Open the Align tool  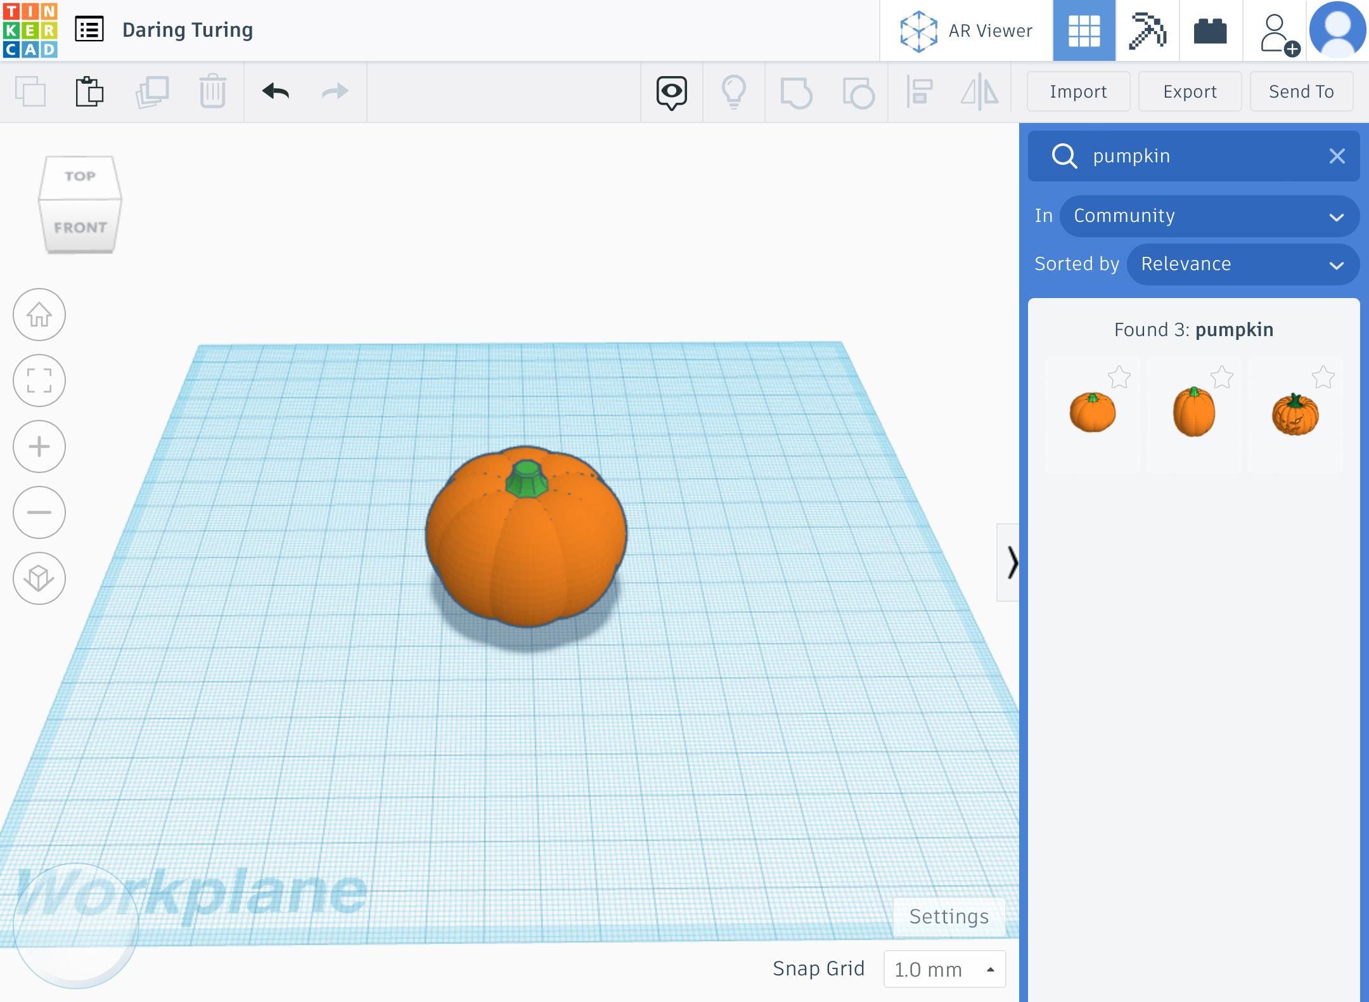click(920, 92)
